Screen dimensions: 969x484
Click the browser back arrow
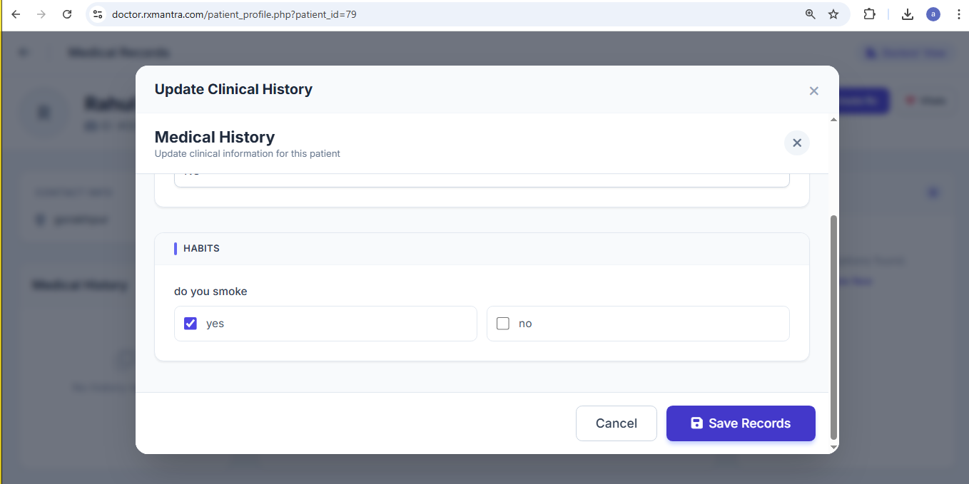click(16, 14)
